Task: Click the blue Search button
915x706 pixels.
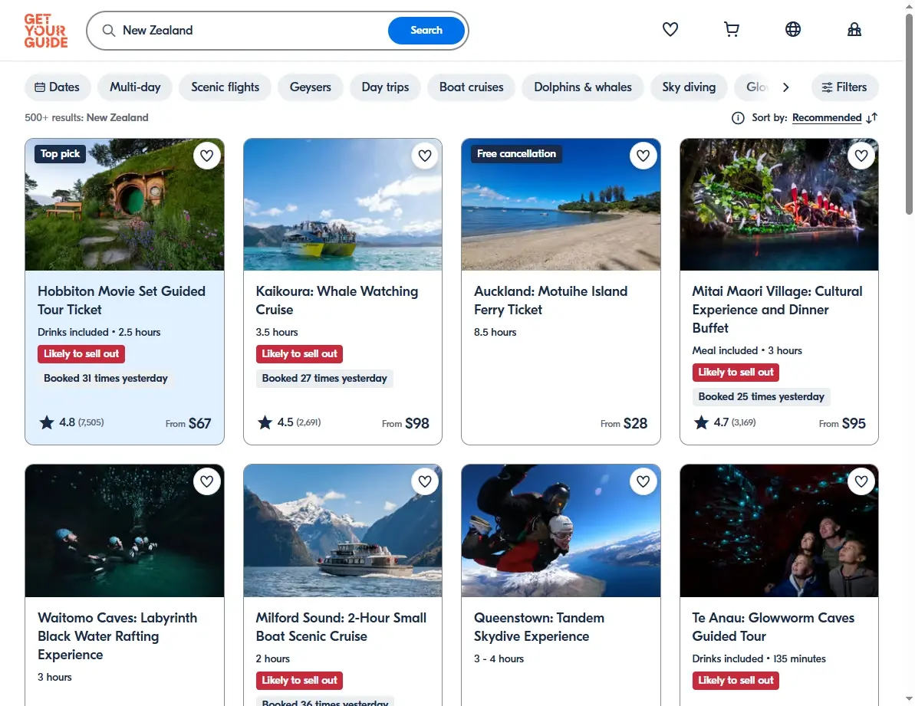Action: (426, 31)
